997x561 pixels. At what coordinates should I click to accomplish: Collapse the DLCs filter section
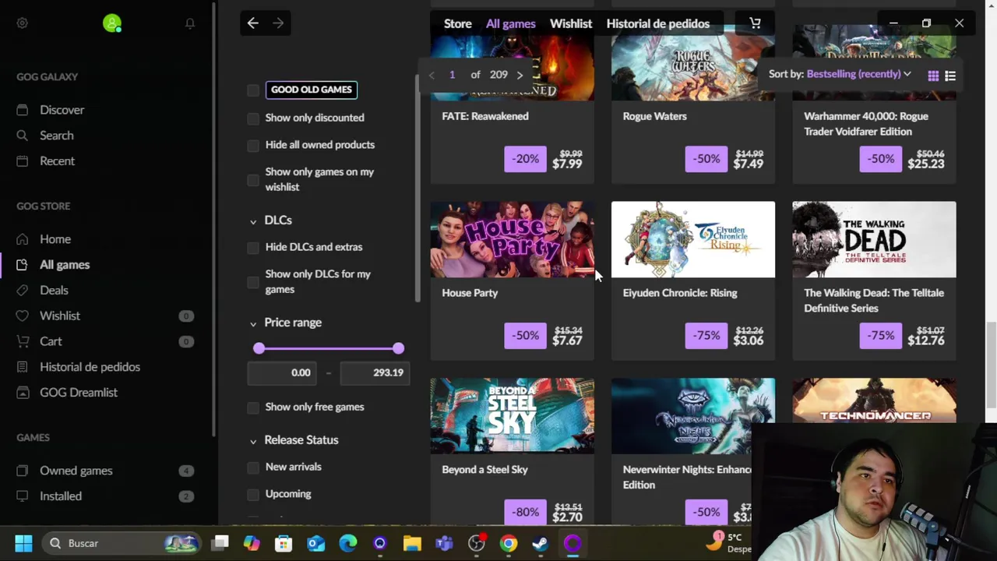point(253,221)
